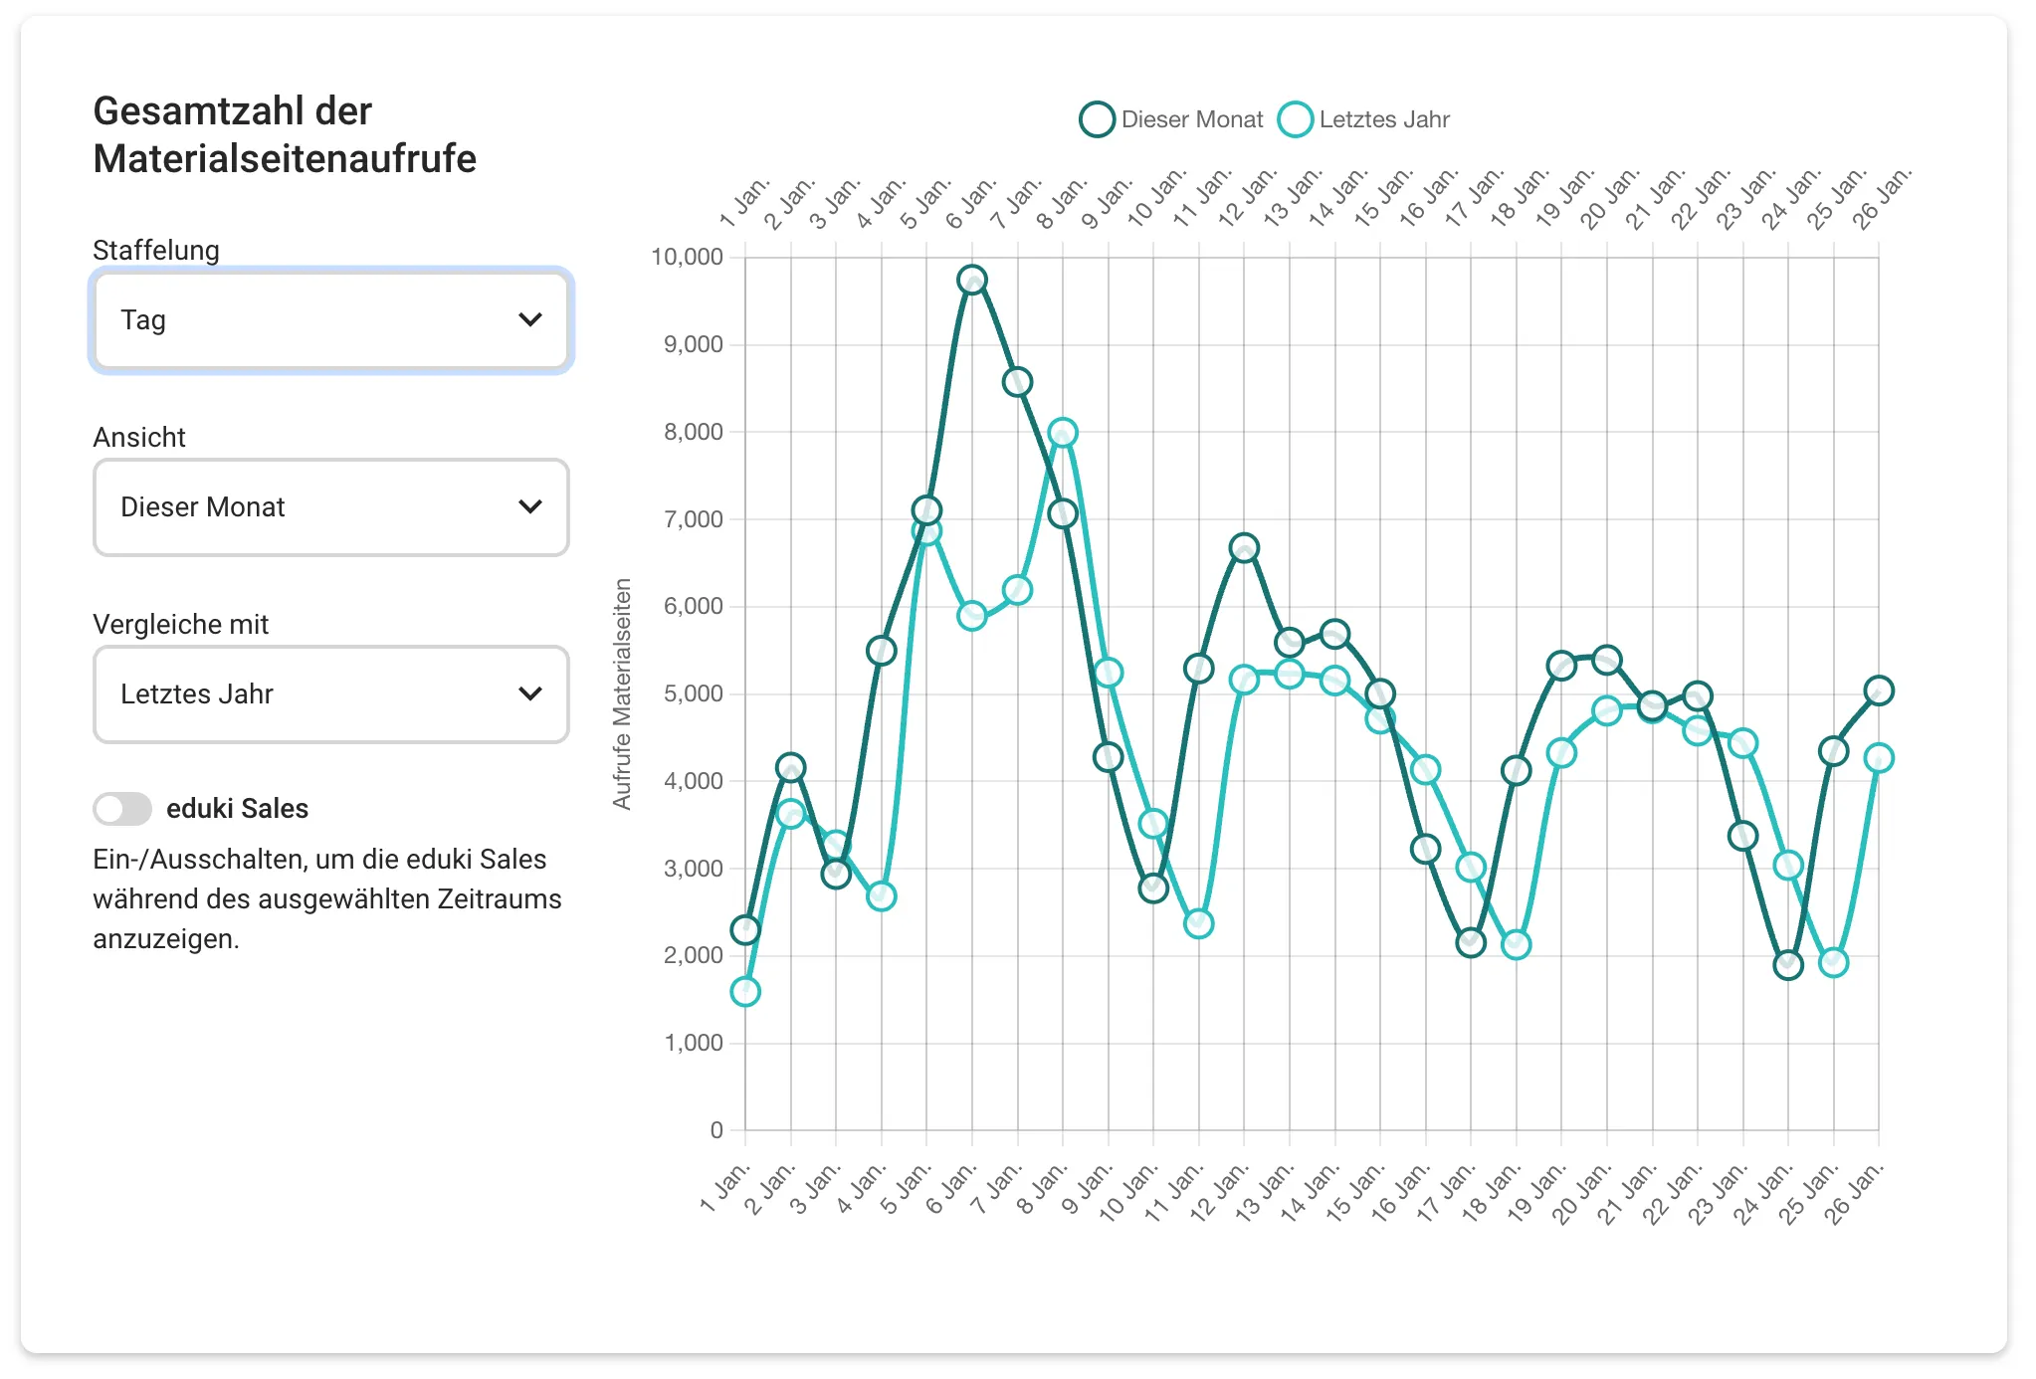Click the Letztes Jahr legend label
This screenshot has height=1379, width=2036.
(1384, 119)
